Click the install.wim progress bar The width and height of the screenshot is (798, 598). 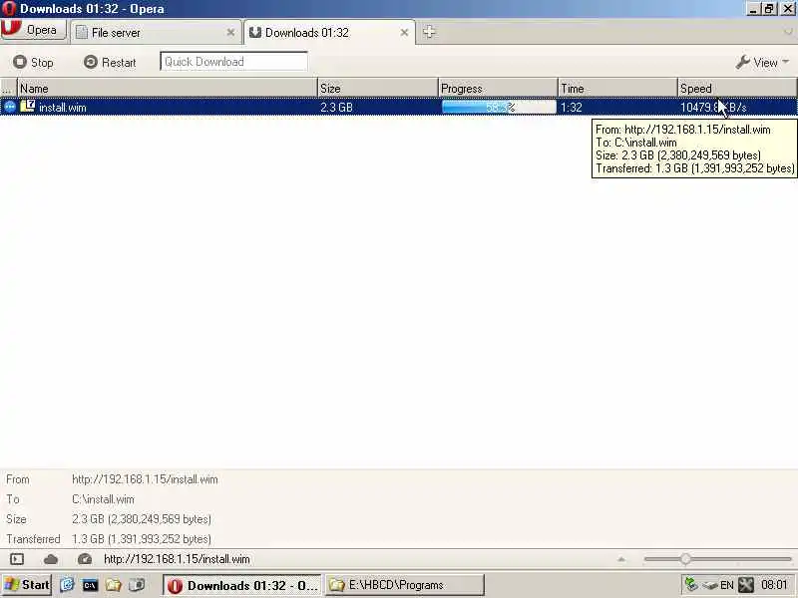point(499,107)
